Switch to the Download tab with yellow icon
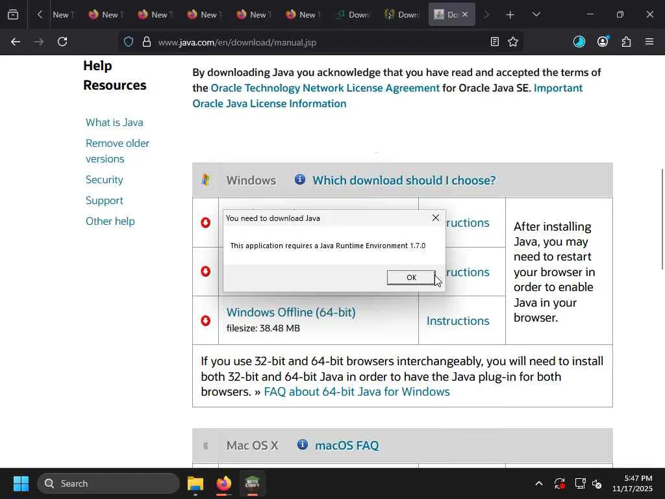 tap(402, 14)
